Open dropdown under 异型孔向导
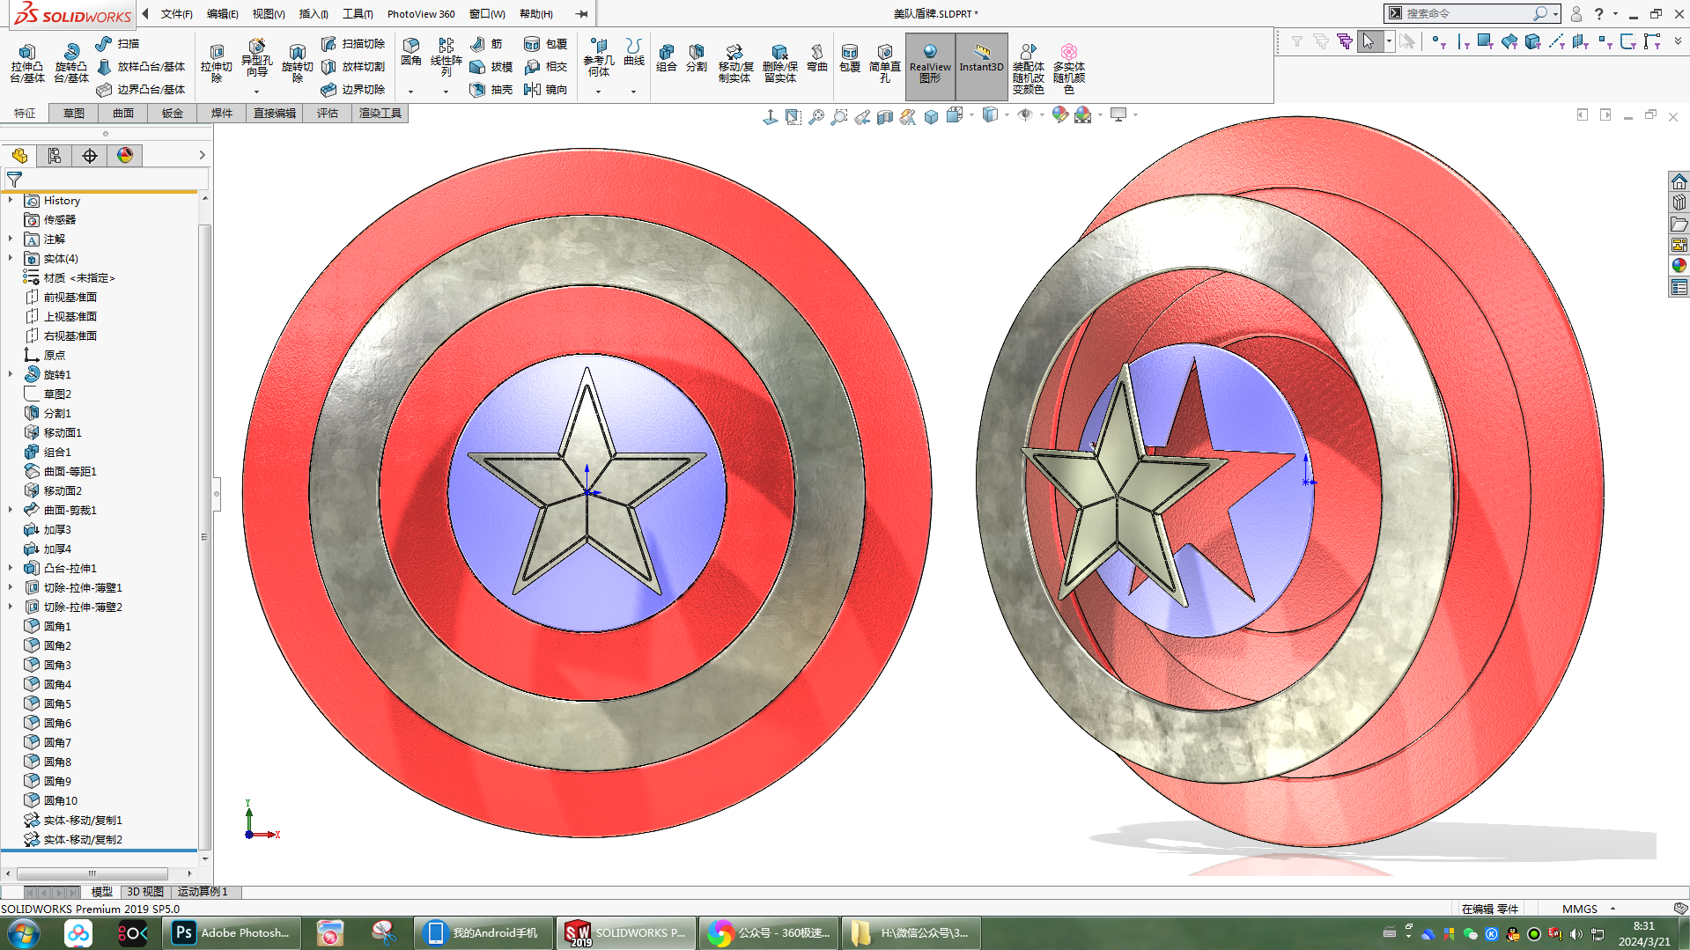Image resolution: width=1690 pixels, height=950 pixels. coord(256,92)
